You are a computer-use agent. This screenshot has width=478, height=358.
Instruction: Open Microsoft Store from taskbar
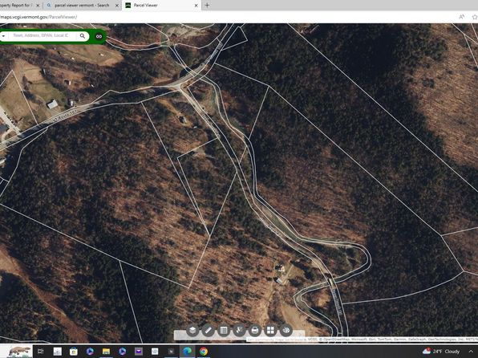tap(74, 352)
